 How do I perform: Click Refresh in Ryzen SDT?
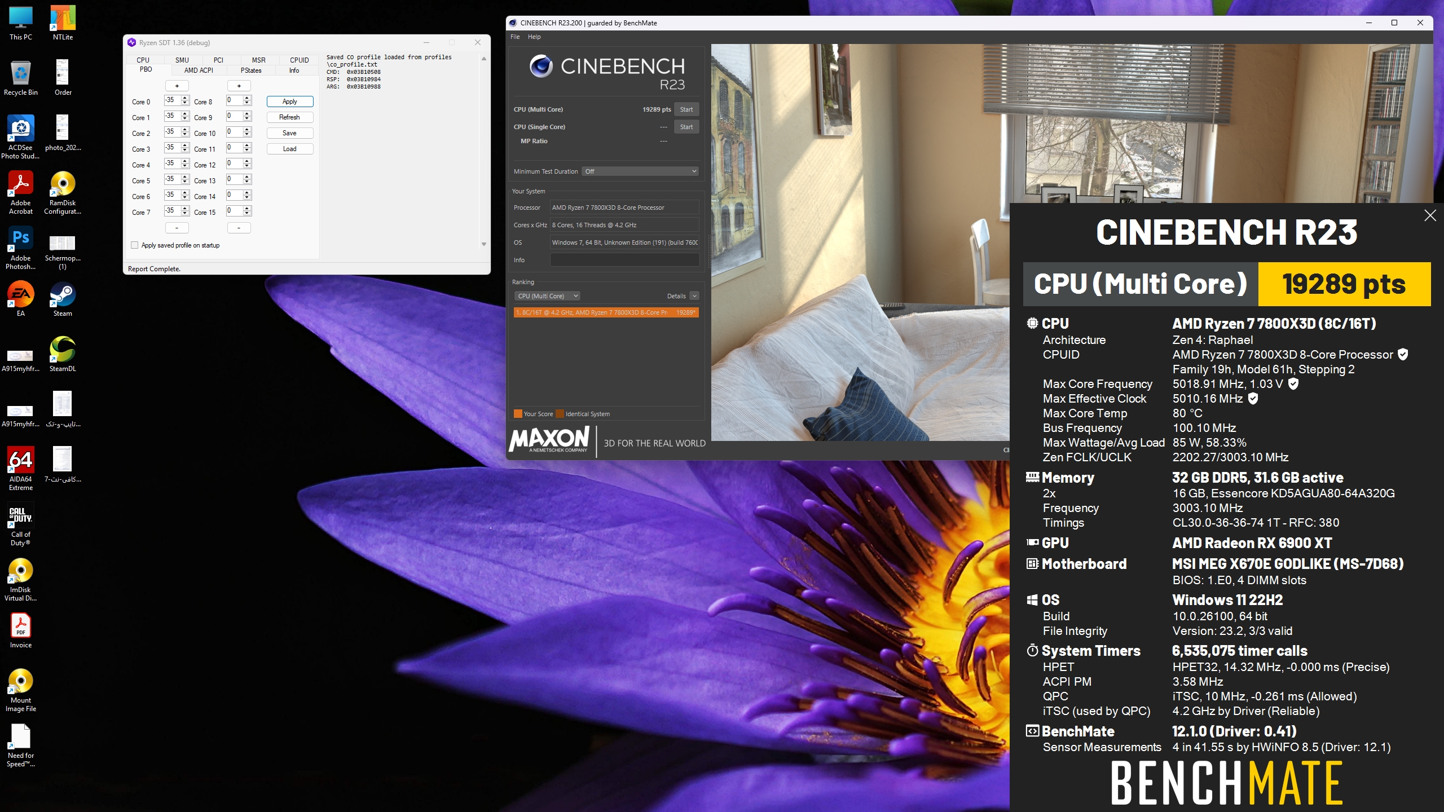click(x=290, y=117)
